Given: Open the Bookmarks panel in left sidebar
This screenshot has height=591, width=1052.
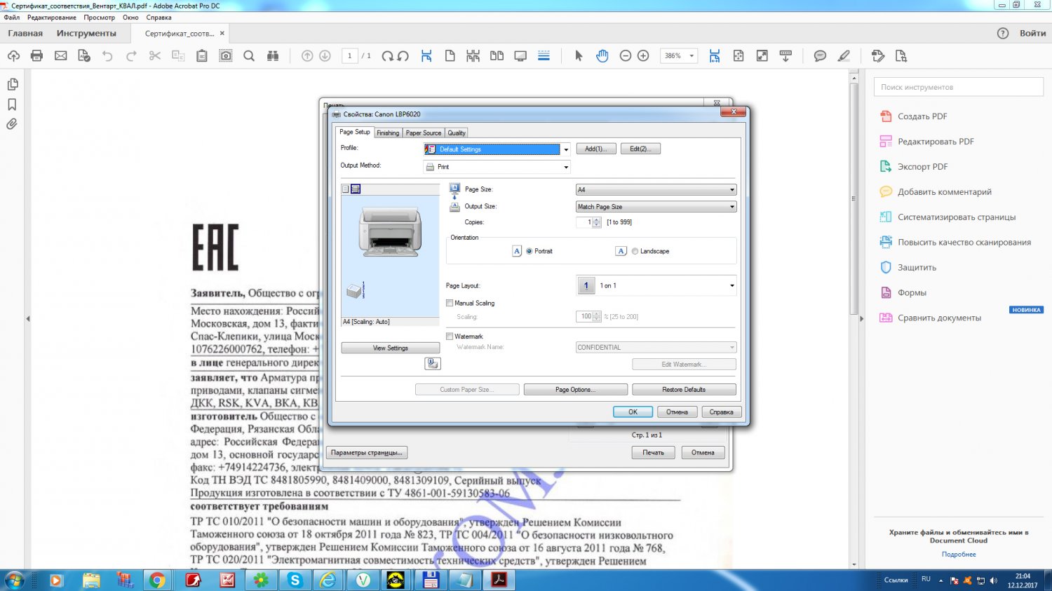Looking at the screenshot, I should [x=12, y=104].
